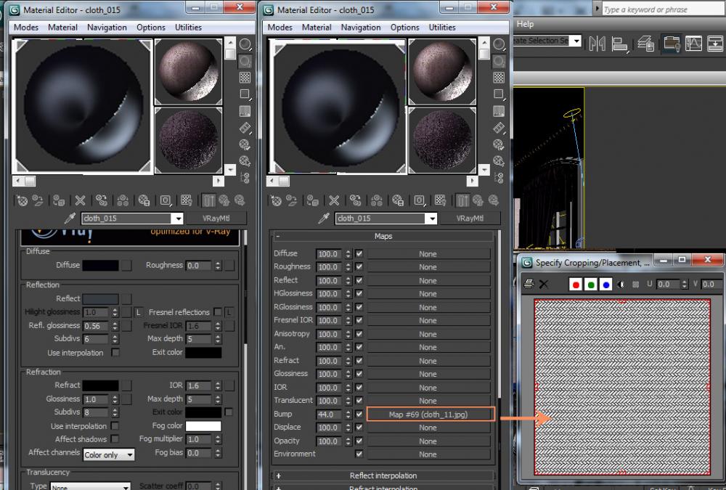This screenshot has height=490, width=726.
Task: Toggle Background checker icon in left editor sidebar
Action: pyautogui.click(x=245, y=78)
